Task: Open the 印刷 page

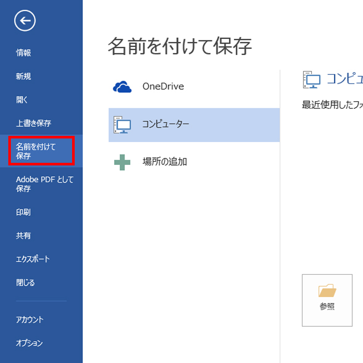Action: [x=23, y=212]
